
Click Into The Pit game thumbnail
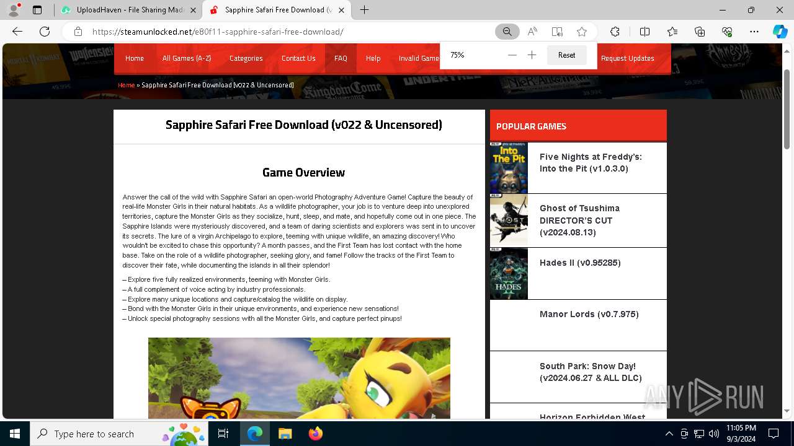(x=509, y=168)
